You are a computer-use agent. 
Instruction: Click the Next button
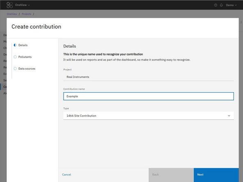tap(216, 175)
